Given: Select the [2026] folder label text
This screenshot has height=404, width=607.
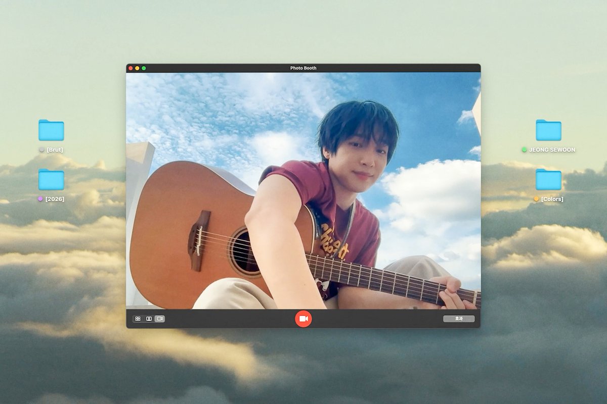Looking at the screenshot, I should tap(55, 199).
